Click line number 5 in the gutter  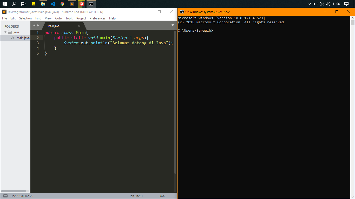pyautogui.click(x=38, y=53)
